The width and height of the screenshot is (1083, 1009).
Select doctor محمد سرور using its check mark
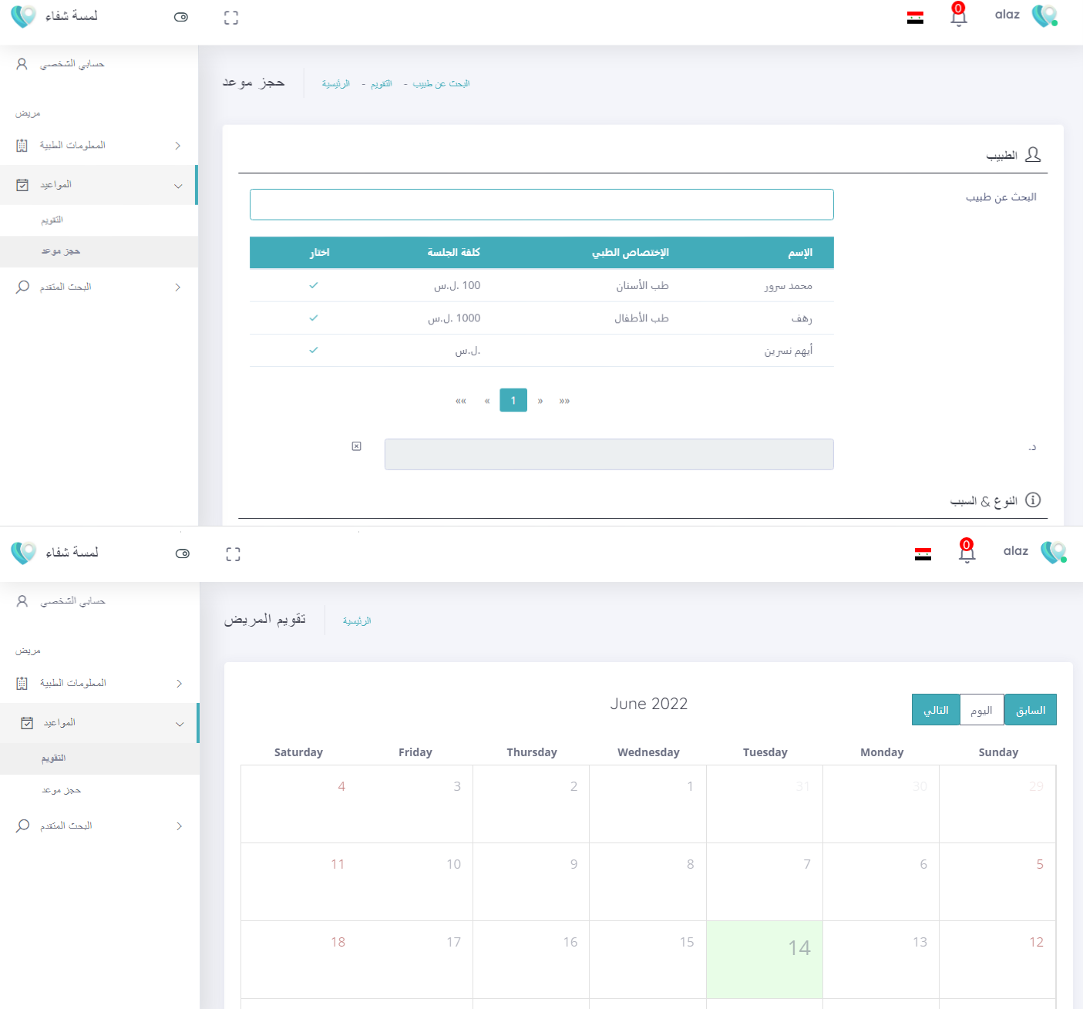tap(314, 285)
